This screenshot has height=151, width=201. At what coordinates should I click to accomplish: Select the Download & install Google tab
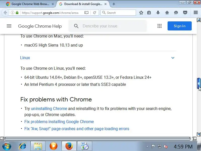pos(83,4)
